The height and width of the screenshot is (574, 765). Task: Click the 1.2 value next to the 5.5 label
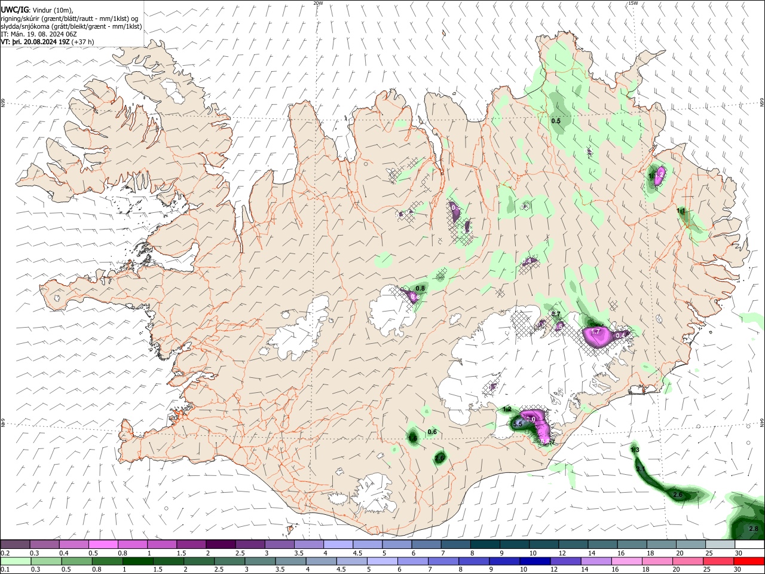click(x=507, y=409)
